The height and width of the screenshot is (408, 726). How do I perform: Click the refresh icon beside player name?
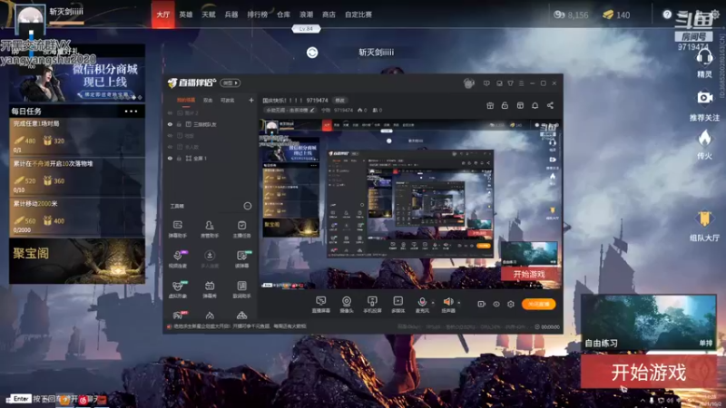coord(312,53)
